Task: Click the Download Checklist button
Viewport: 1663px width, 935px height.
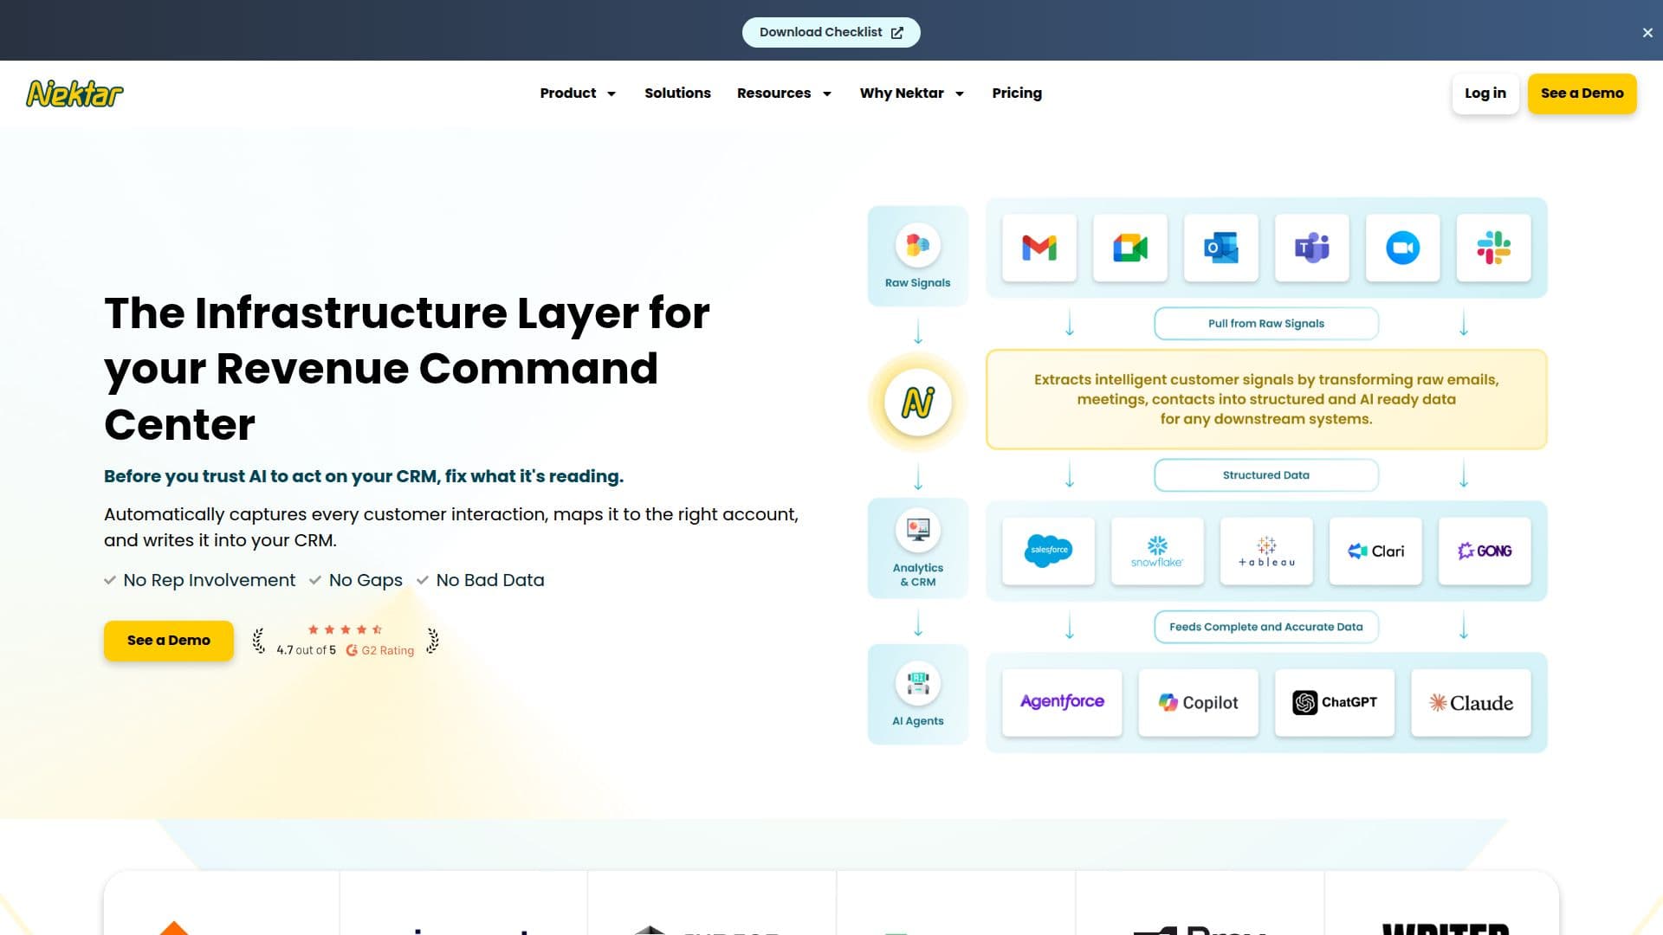Action: click(x=831, y=33)
